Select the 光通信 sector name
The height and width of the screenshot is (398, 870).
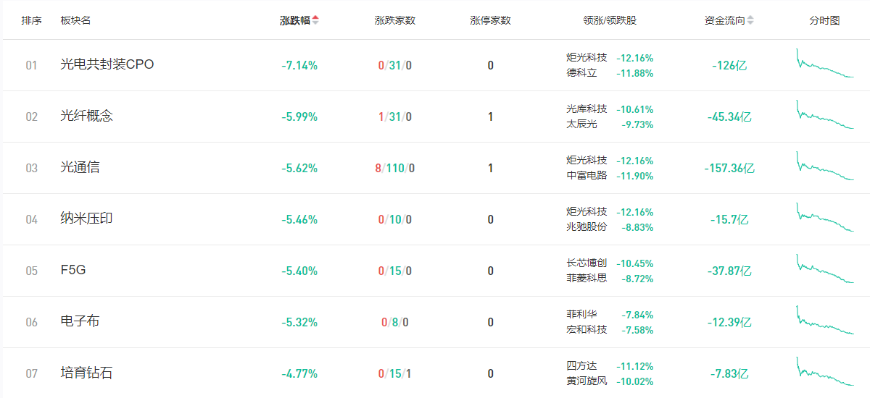(x=80, y=167)
